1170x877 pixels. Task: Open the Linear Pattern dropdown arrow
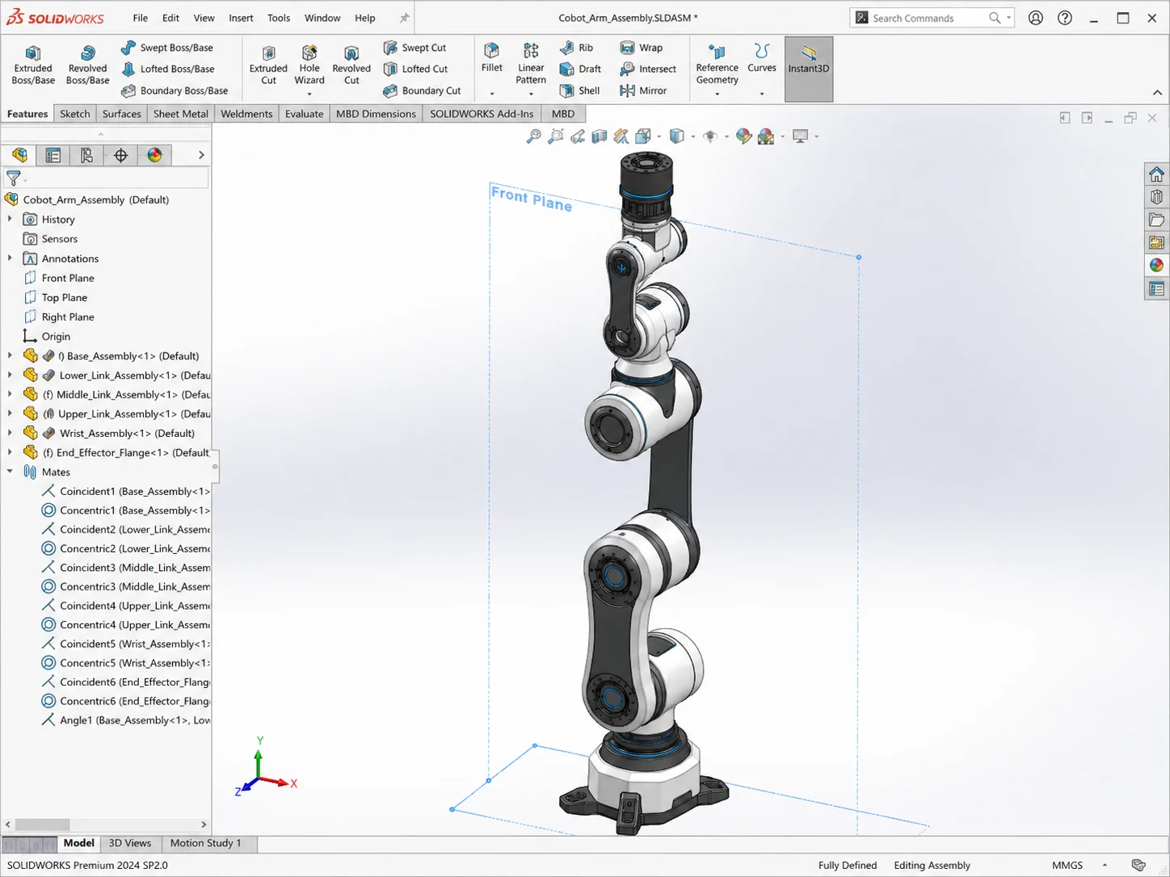[531, 94]
